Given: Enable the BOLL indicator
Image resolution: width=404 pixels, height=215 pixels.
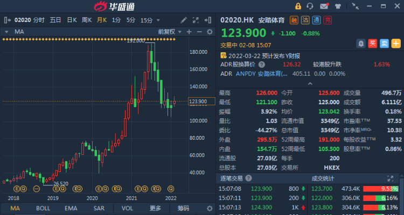Looking at the screenshot, I should pyautogui.click(x=43, y=209).
